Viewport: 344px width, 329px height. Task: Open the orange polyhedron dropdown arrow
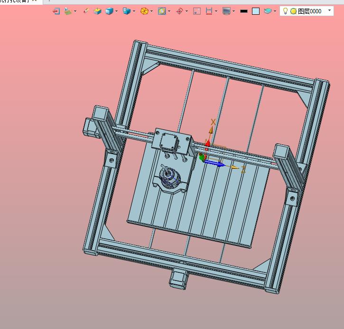click(151, 11)
